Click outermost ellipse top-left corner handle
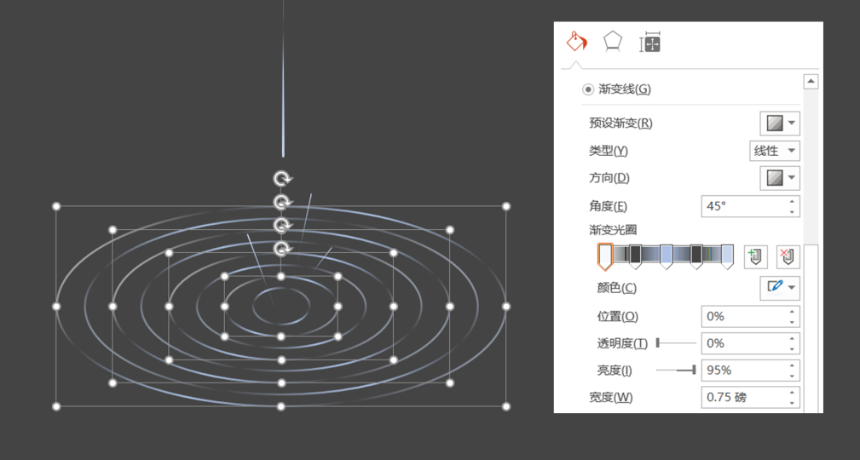The image size is (860, 460). point(56,206)
